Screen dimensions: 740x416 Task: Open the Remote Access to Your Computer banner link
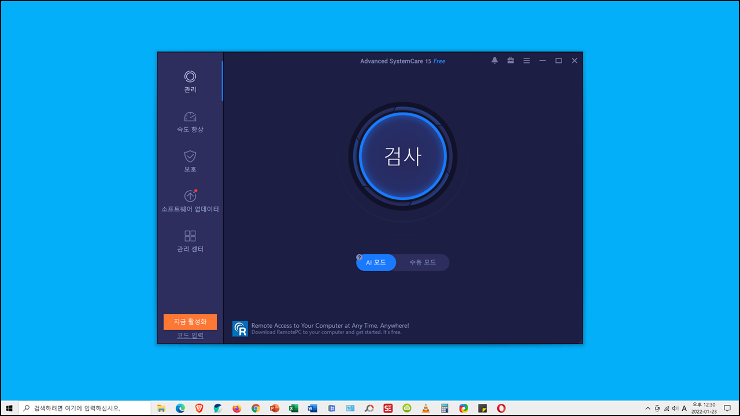[330, 326]
